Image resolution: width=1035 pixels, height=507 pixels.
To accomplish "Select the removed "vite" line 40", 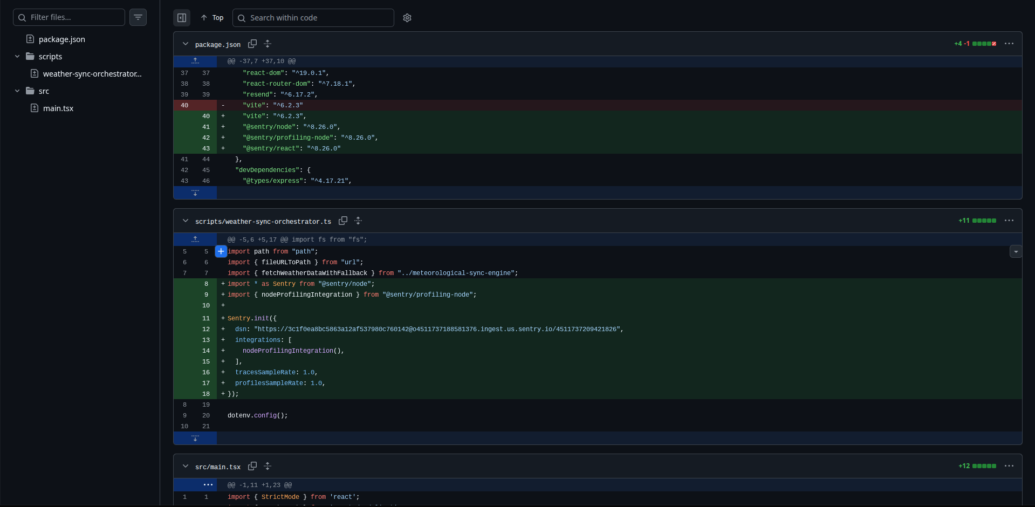I will pyautogui.click(x=598, y=105).
